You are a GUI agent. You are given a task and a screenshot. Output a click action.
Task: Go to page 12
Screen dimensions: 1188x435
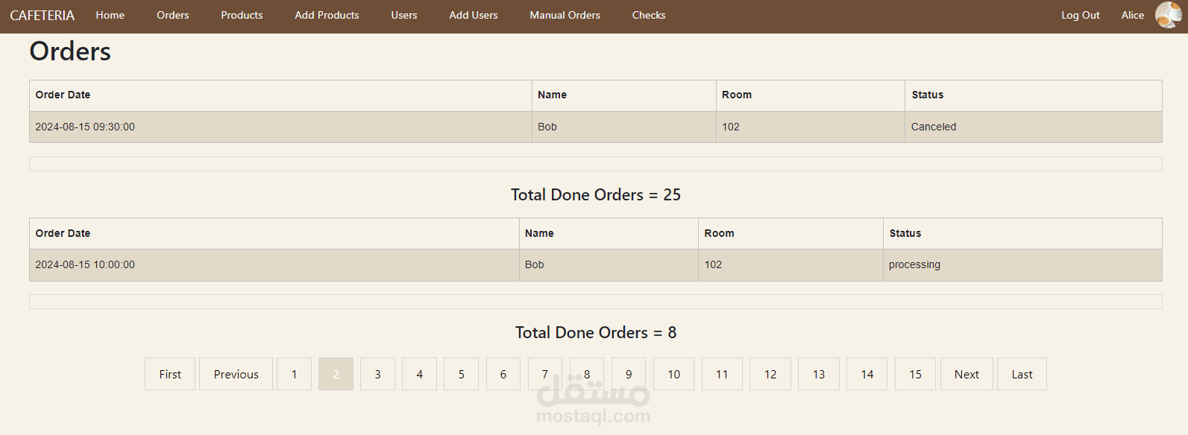[x=770, y=374]
